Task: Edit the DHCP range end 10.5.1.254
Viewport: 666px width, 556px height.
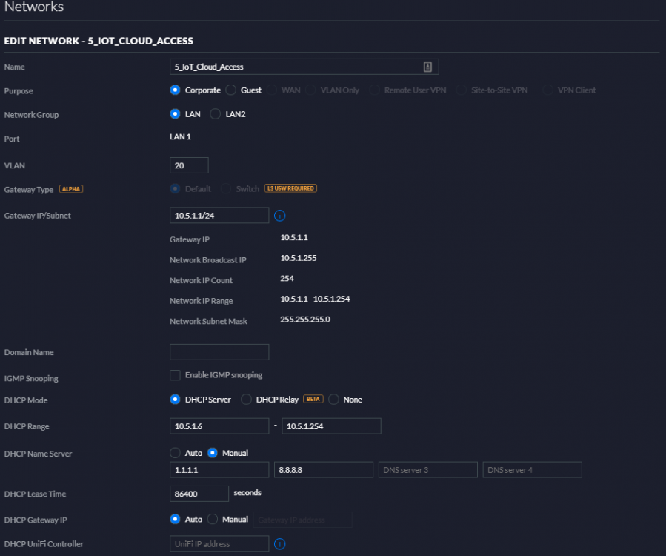Action: click(x=331, y=426)
